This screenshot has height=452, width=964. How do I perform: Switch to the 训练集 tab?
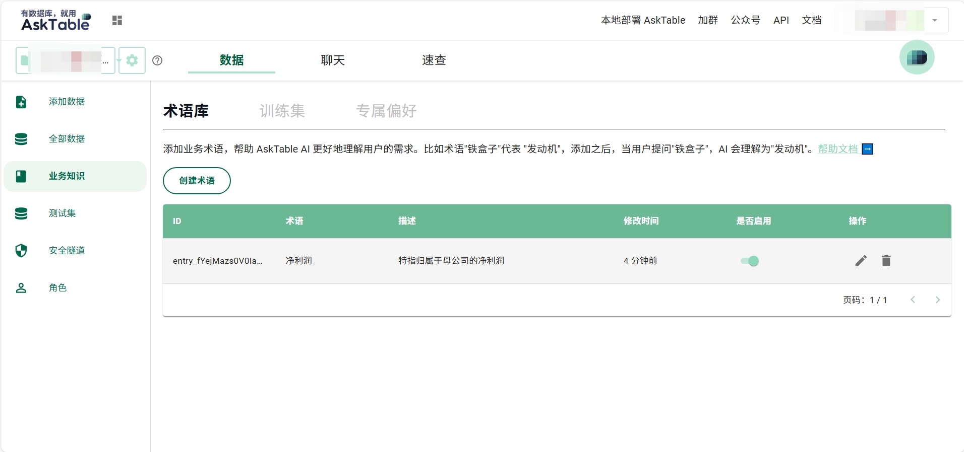(282, 111)
